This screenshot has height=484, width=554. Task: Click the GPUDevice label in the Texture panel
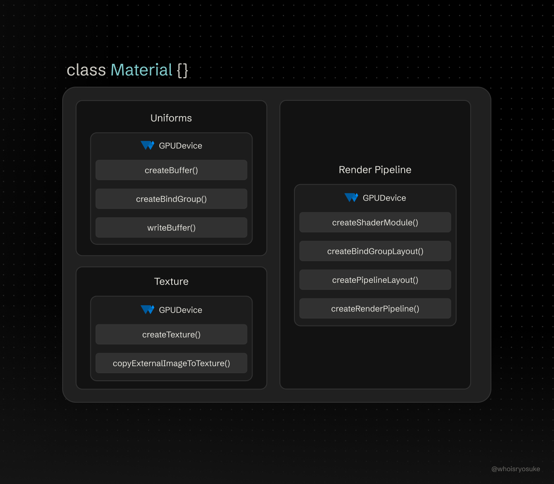(x=181, y=310)
